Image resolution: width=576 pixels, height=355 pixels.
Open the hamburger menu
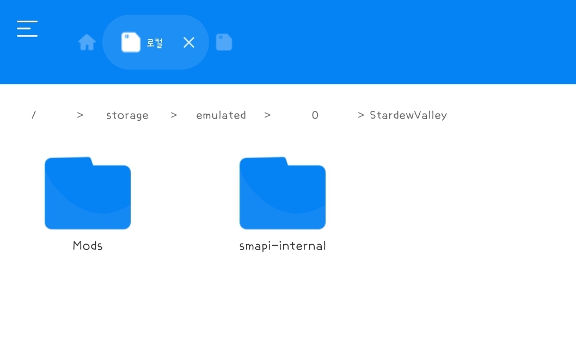tap(27, 29)
